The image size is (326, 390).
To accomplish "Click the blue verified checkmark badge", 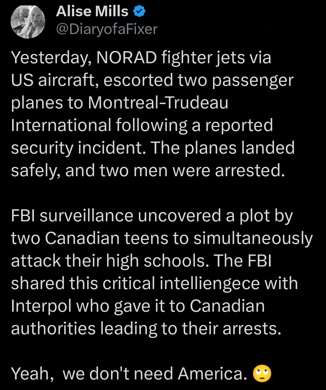I will [x=139, y=11].
